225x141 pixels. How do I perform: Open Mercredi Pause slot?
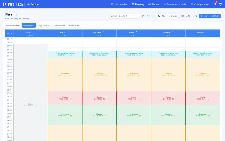point(100,98)
